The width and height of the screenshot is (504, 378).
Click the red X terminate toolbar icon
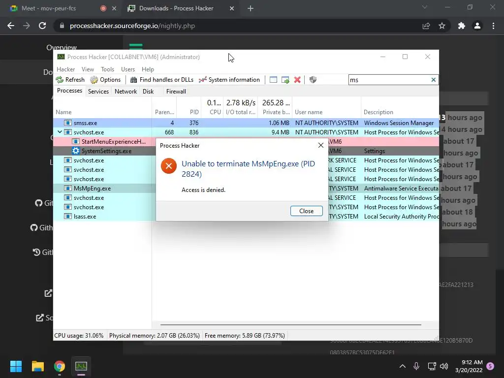point(297,80)
